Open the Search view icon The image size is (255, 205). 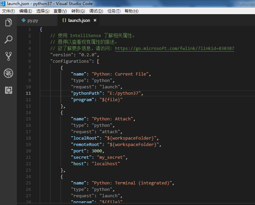coord(8,39)
